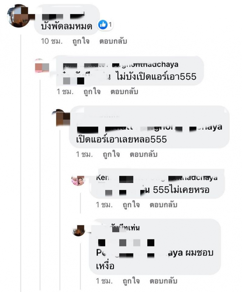Reply to comment "ผมชอบเหงื่อ"
The height and width of the screenshot is (292, 242).
(163, 281)
